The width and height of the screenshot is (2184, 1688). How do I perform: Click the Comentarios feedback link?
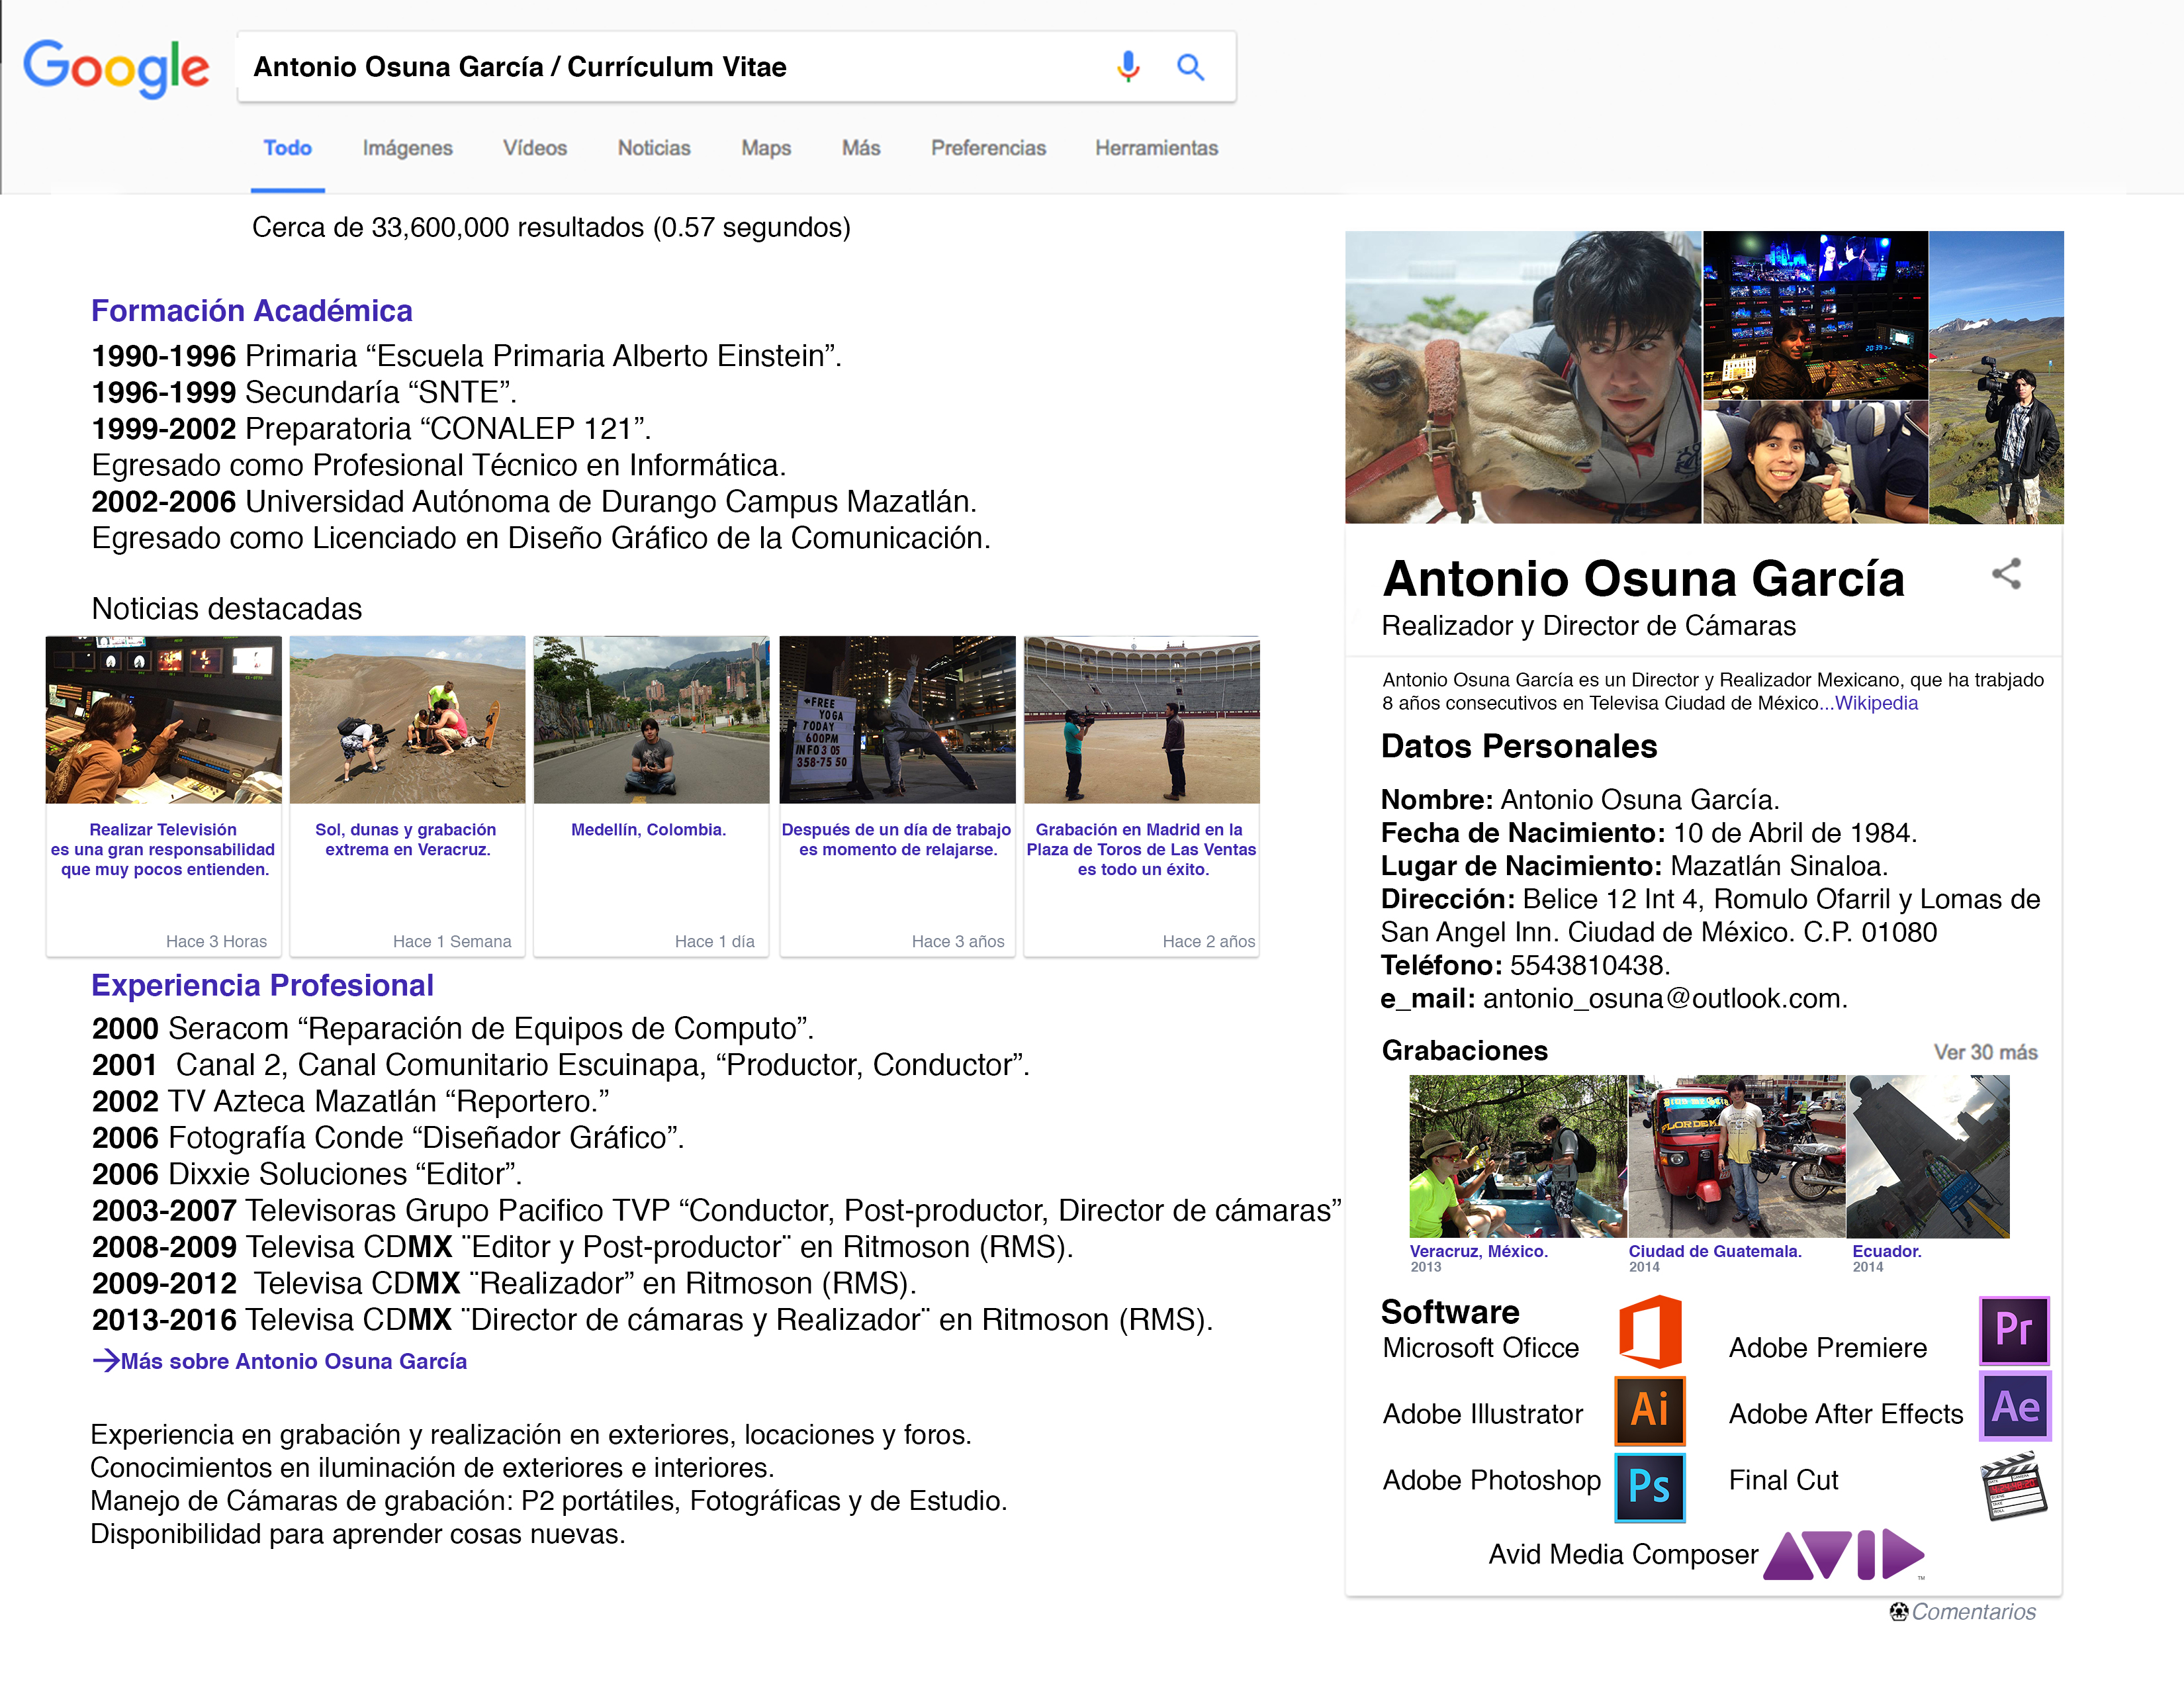coord(1973,1612)
